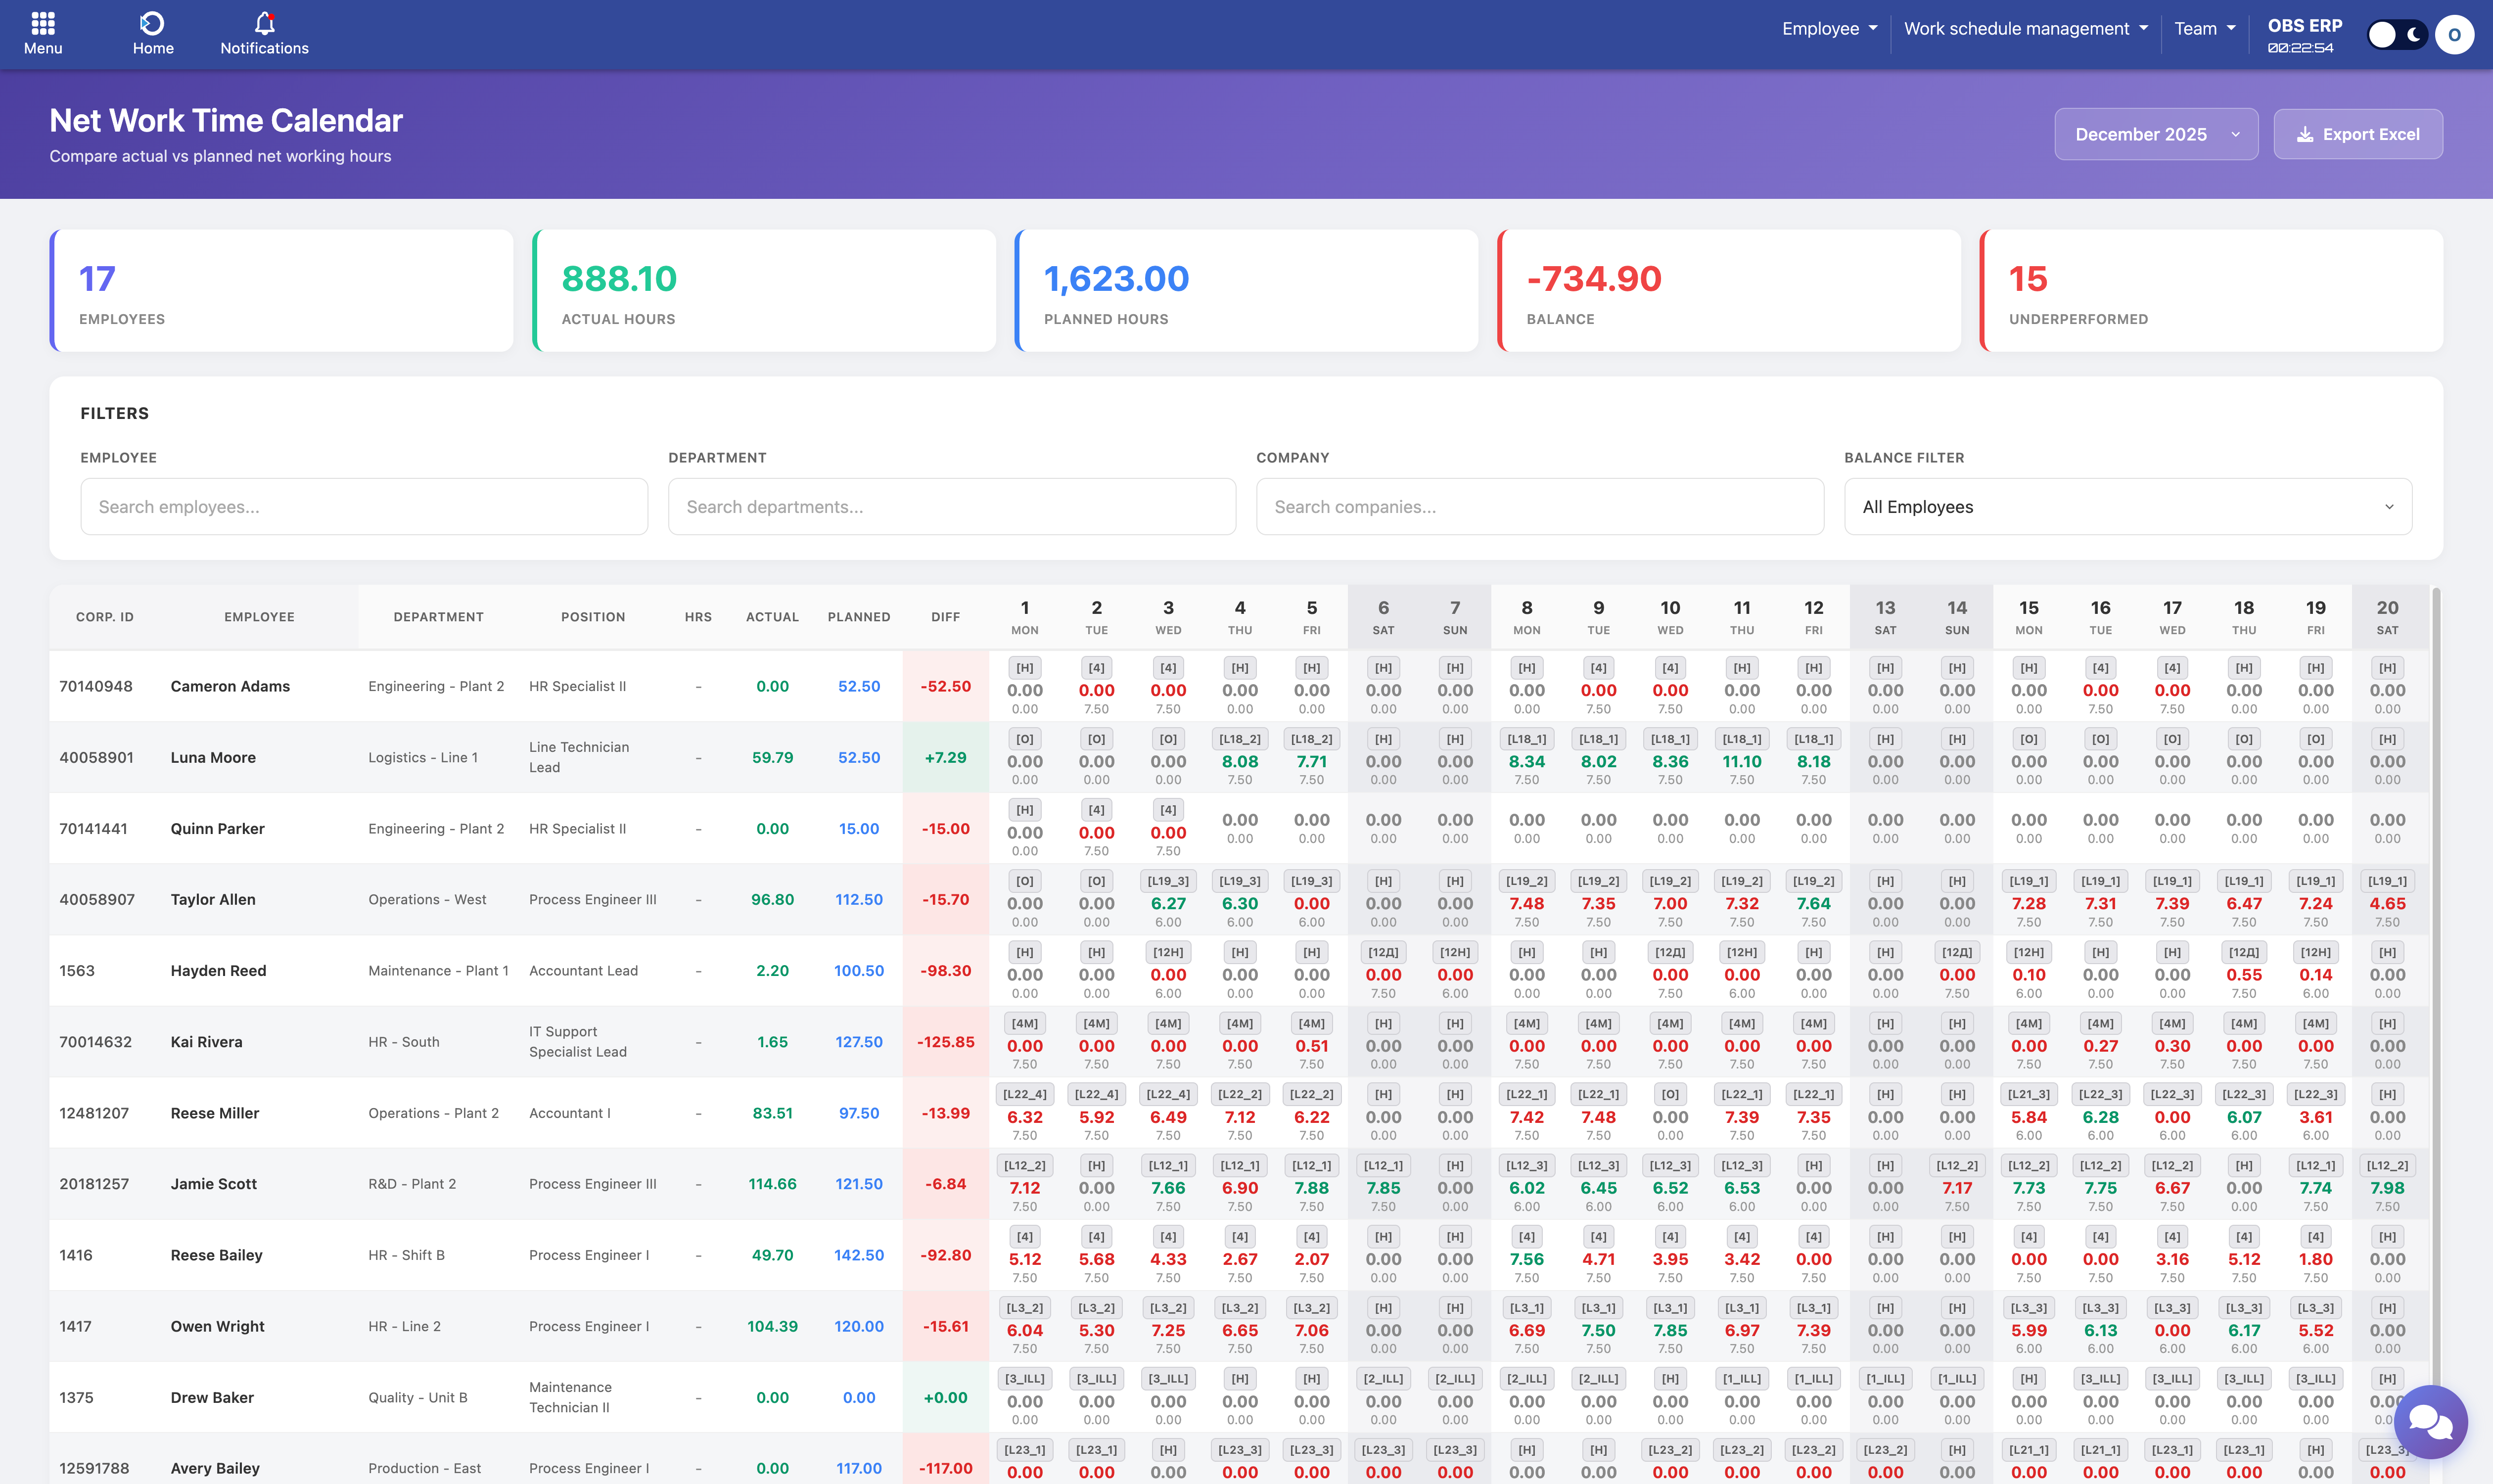
Task: Click the download icon on Export Excel
Action: (x=2305, y=135)
